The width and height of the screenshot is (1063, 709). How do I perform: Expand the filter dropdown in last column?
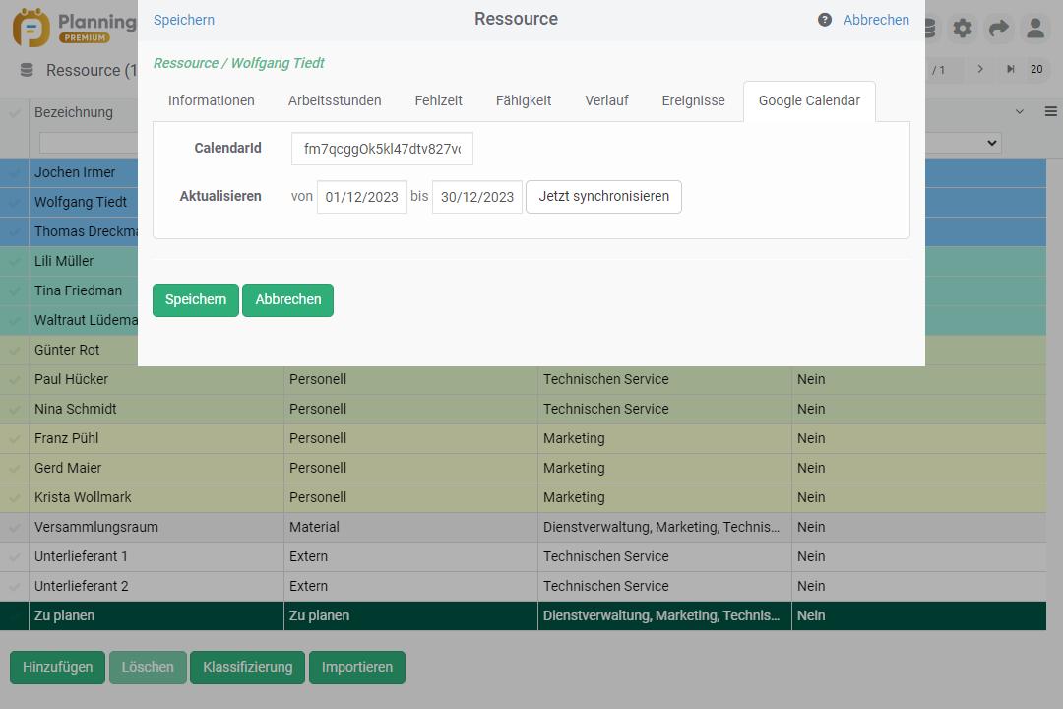click(x=990, y=144)
